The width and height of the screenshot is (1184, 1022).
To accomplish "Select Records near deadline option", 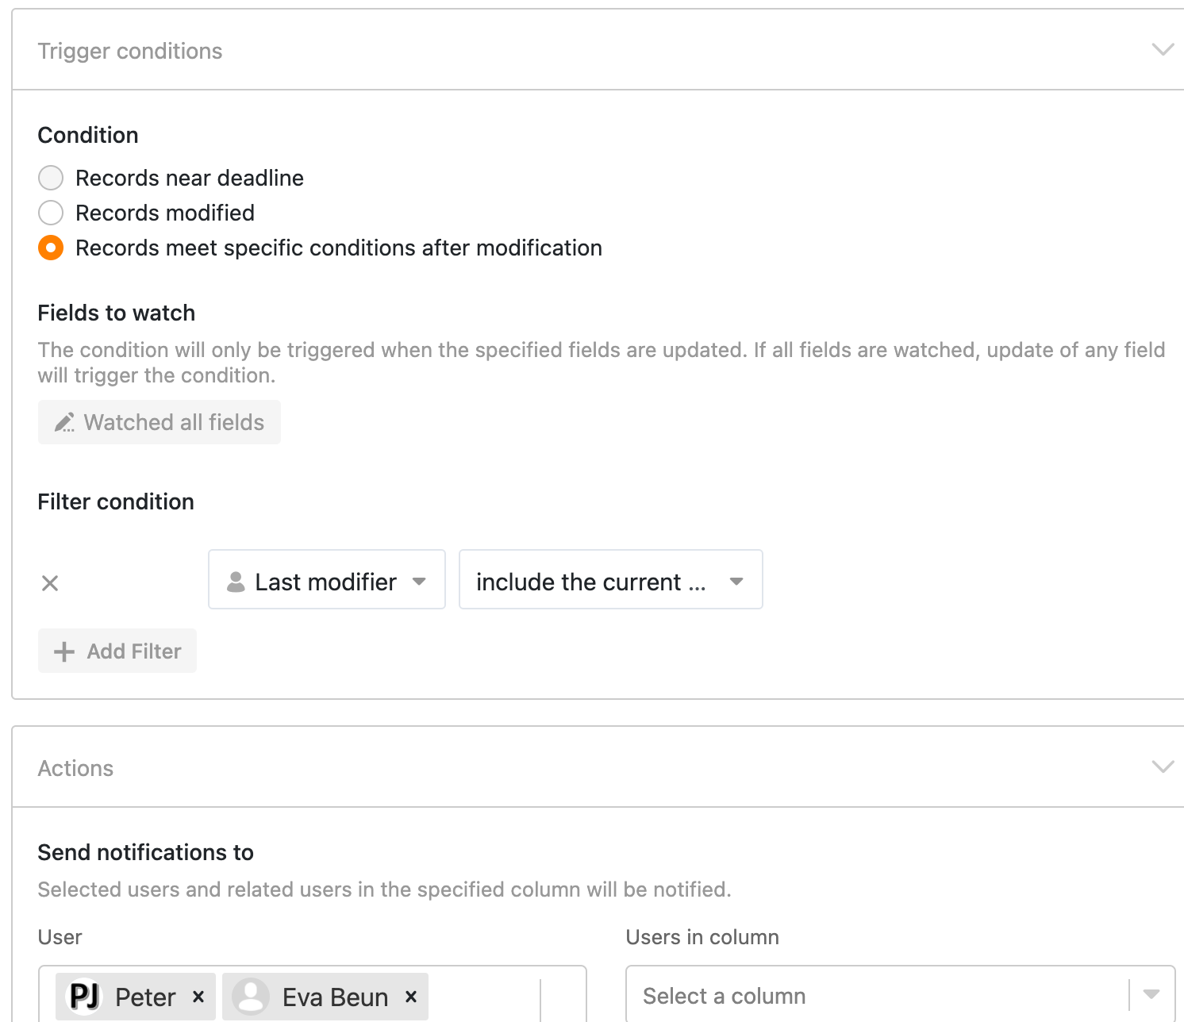I will click(x=51, y=178).
